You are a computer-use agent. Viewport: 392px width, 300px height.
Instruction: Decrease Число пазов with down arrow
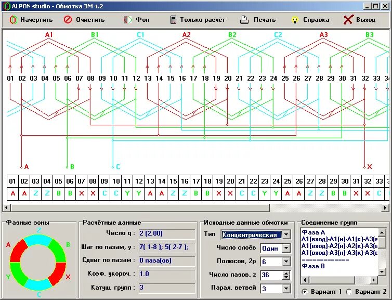(286, 278)
